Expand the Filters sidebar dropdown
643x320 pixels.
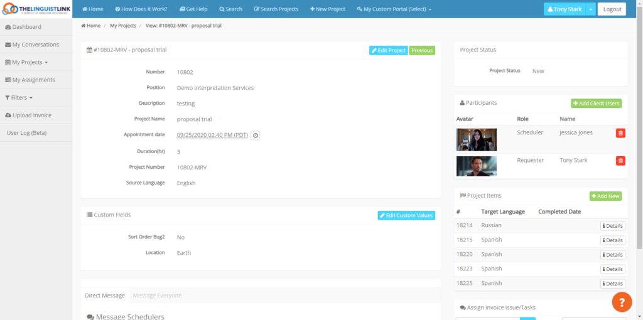19,98
